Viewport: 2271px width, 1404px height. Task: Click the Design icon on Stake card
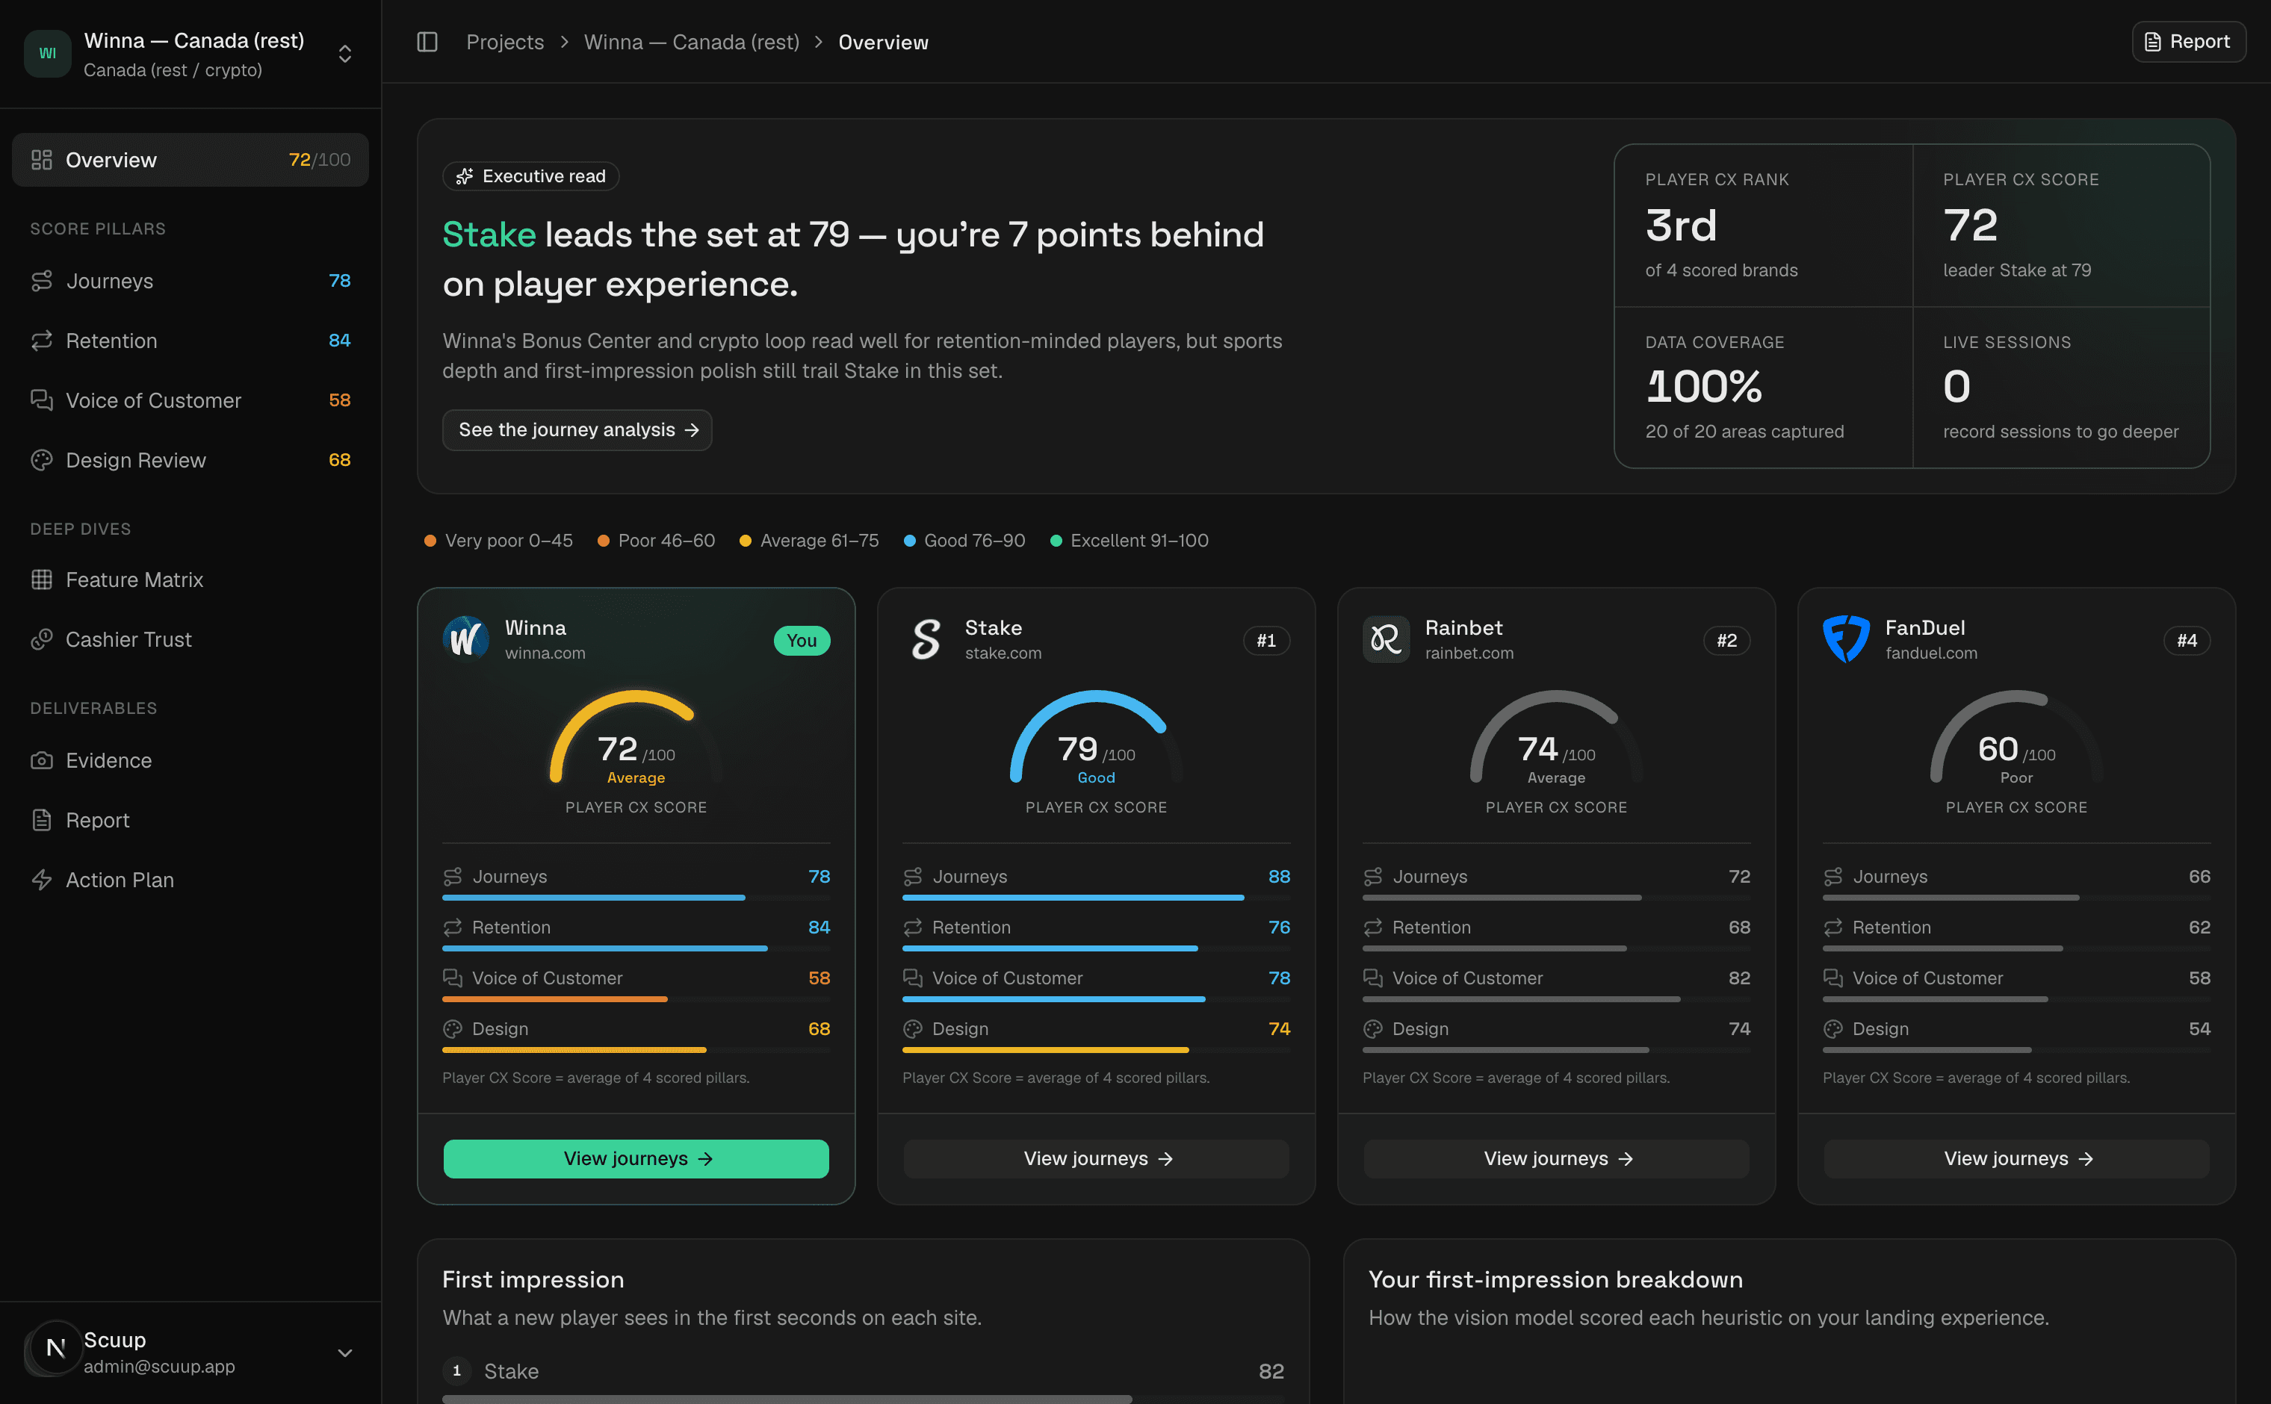click(x=913, y=1029)
